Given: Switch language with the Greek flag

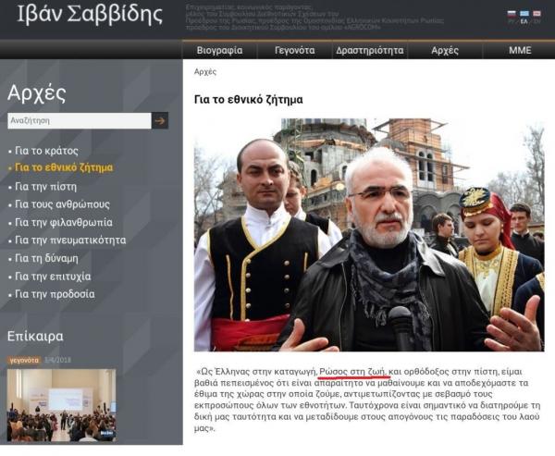Looking at the screenshot, I should point(524,14).
